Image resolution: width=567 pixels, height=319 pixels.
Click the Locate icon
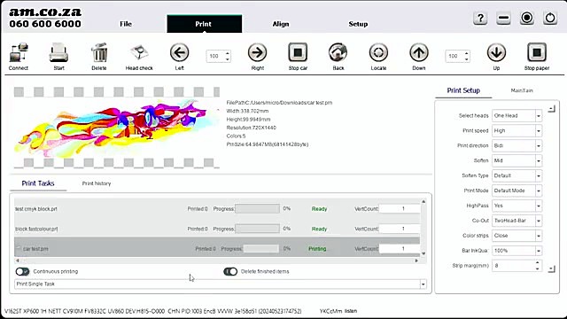coord(378,53)
